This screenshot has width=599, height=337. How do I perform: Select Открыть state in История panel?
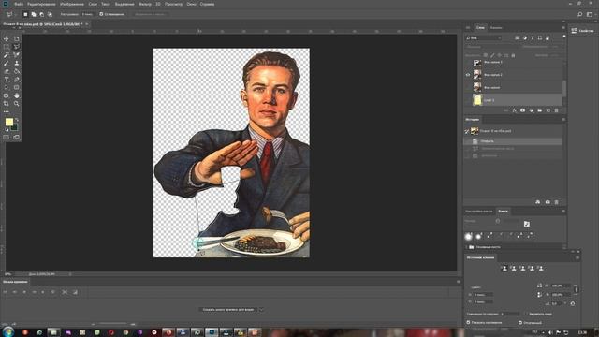click(x=513, y=141)
